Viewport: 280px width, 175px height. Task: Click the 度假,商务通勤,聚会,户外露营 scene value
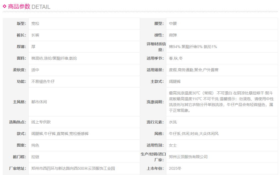pyautogui.click(x=194, y=70)
